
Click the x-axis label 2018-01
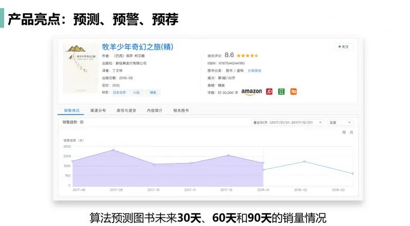click(x=263, y=190)
